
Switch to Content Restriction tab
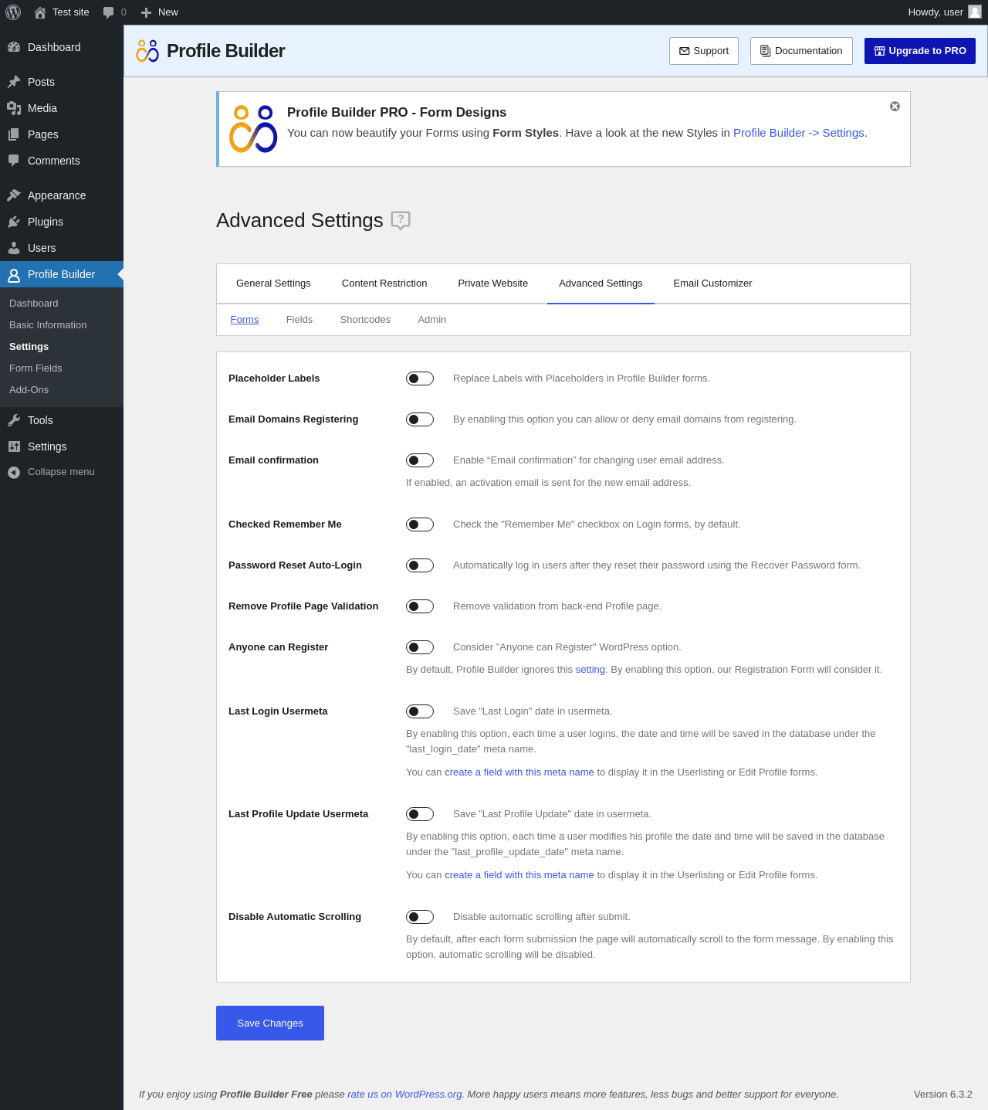384,283
